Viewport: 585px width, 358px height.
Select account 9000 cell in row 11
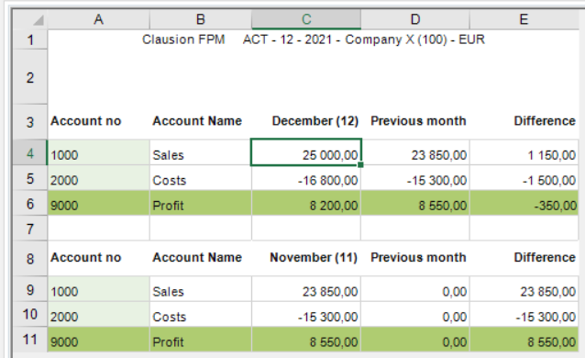point(98,340)
